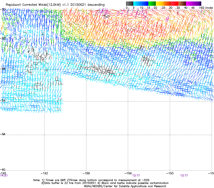
Task: Click the longitude label -156
Action: click(x=128, y=173)
